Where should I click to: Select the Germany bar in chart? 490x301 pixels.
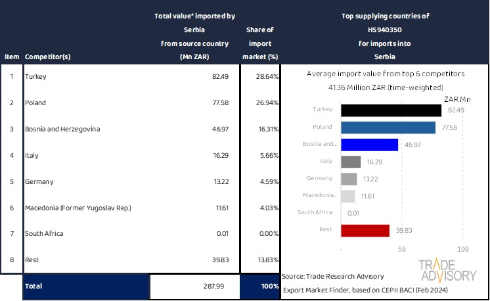[349, 179]
